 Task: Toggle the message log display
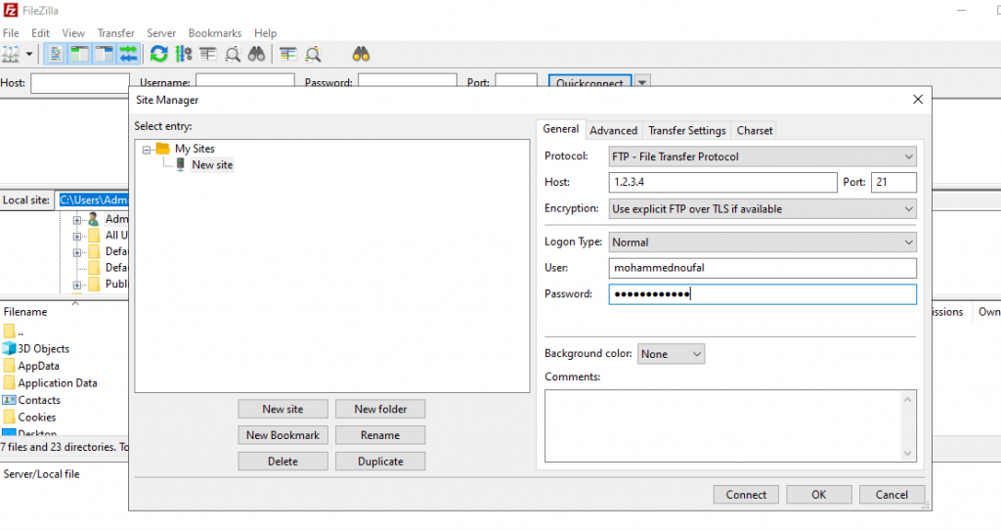click(x=58, y=55)
